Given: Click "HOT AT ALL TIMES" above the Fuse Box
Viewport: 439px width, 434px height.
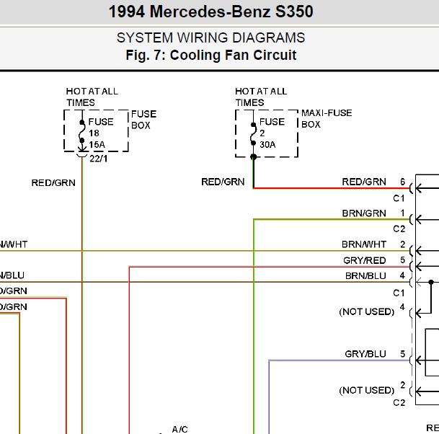Looking at the screenshot, I should [x=92, y=97].
